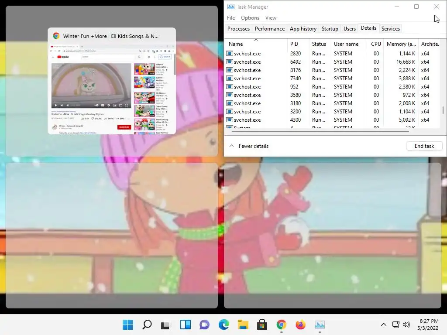Open volume speaker tray icon
Viewport: 447px width, 335px height.
click(406, 325)
